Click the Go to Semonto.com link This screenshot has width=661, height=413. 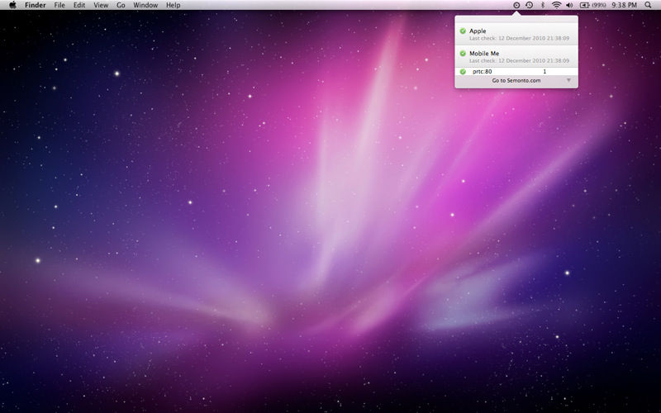click(x=516, y=80)
